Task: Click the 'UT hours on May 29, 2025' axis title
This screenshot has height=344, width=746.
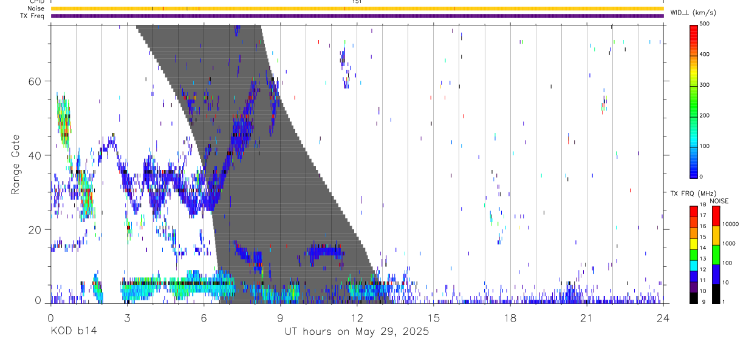Action: pyautogui.click(x=357, y=331)
